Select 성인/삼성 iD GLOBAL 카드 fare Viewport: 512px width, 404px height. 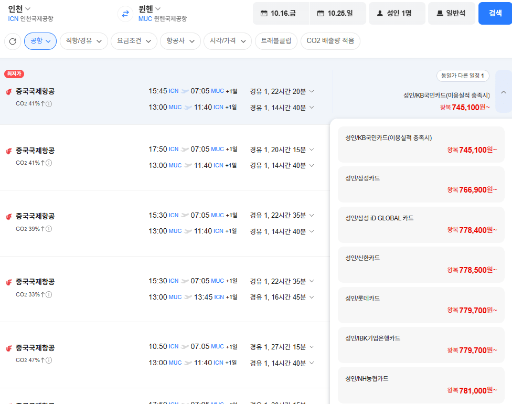coord(421,225)
